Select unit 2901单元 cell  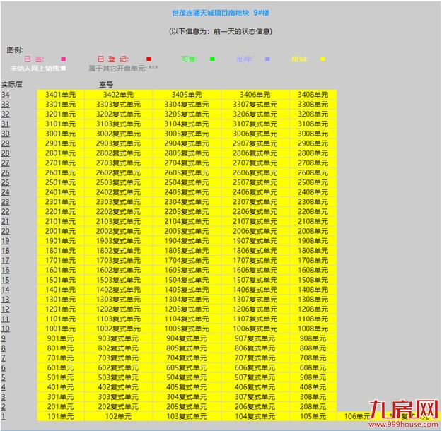coord(61,143)
